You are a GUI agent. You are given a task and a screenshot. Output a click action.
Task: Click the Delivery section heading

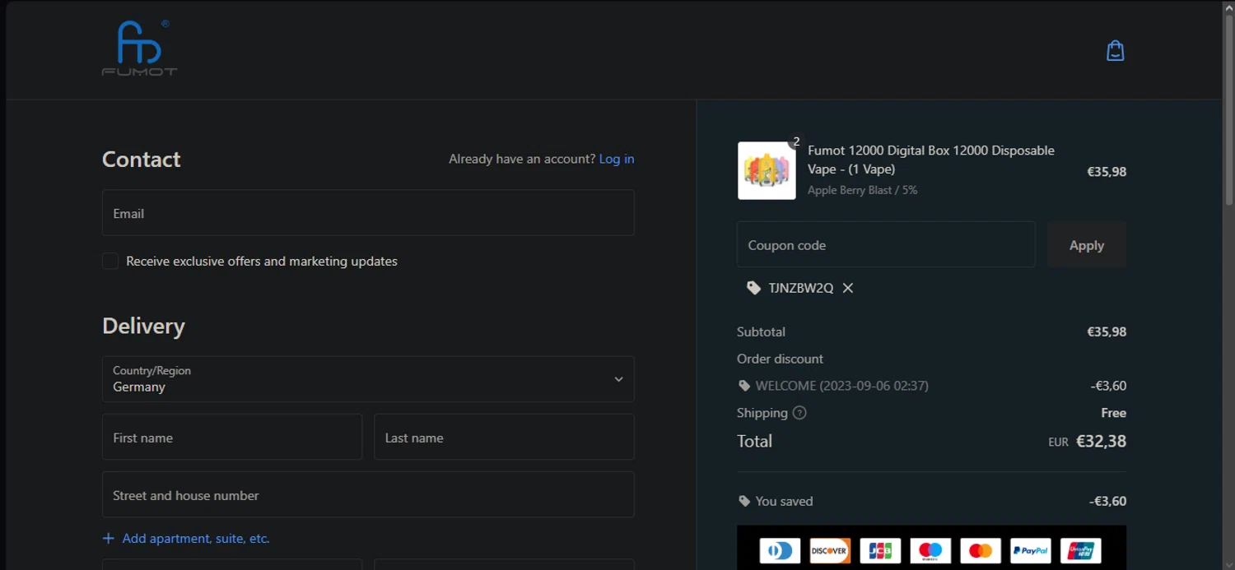coord(143,327)
